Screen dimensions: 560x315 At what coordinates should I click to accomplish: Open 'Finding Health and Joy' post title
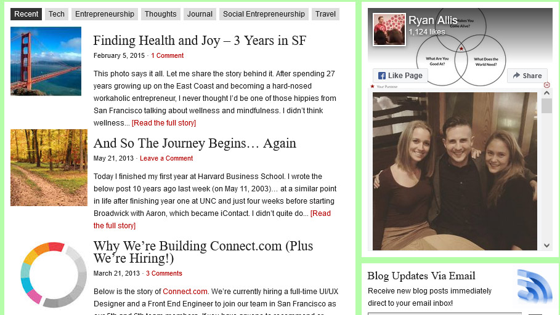coord(200,41)
